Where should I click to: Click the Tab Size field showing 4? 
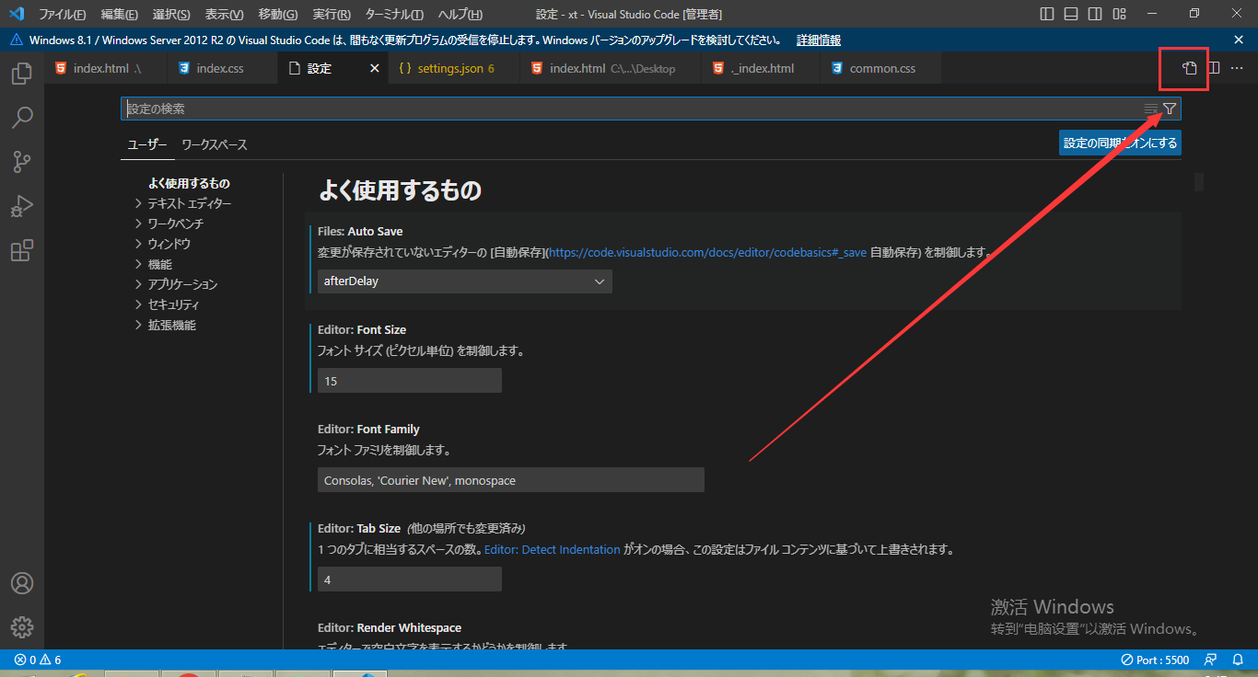coord(410,579)
